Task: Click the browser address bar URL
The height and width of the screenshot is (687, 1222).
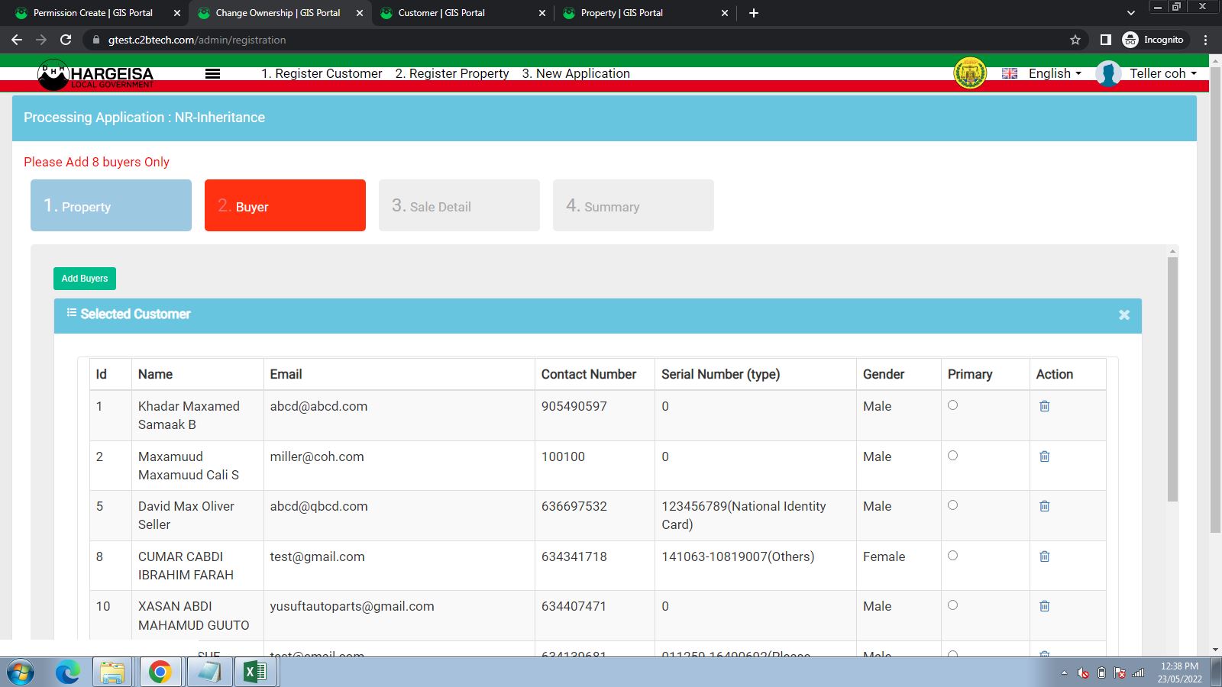Action: 197,40
